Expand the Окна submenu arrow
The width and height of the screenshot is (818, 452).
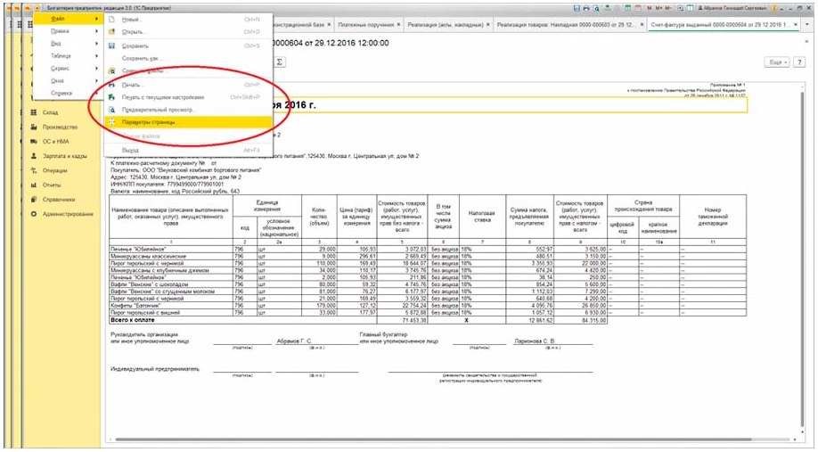point(96,81)
